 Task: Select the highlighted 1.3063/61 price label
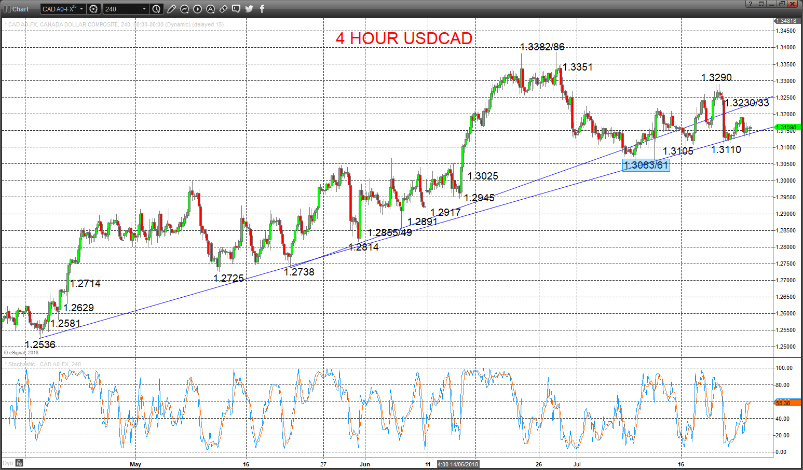646,165
